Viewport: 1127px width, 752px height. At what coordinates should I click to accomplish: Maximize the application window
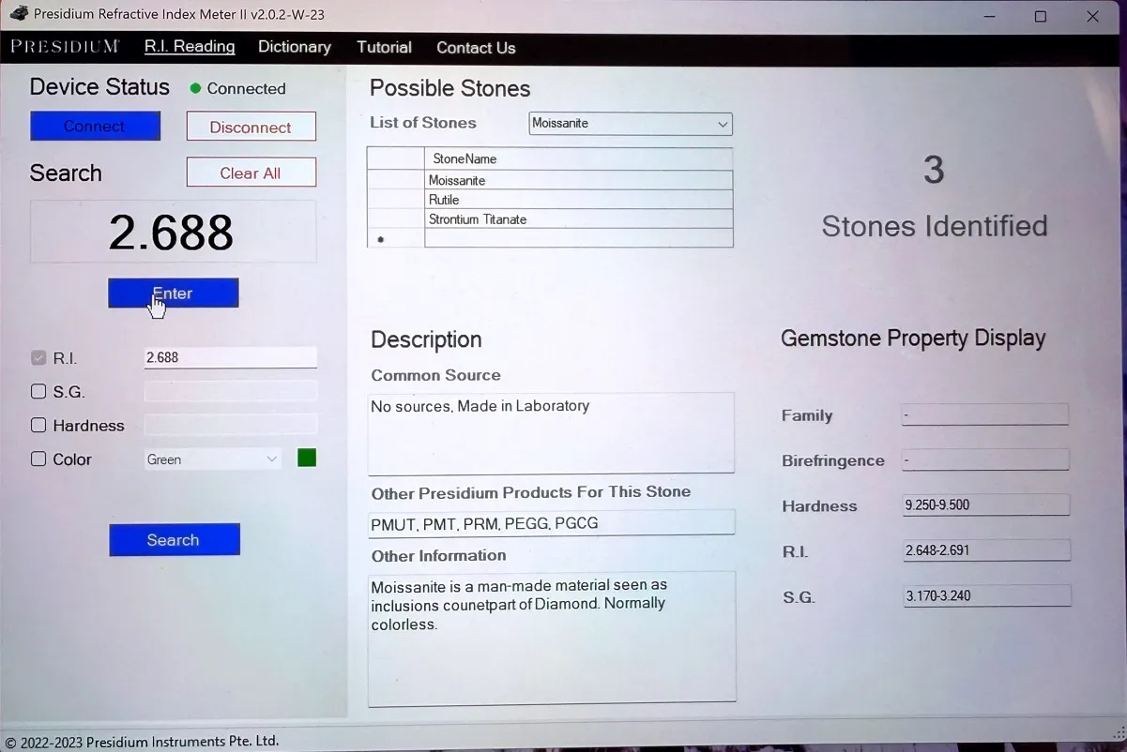tap(1040, 16)
